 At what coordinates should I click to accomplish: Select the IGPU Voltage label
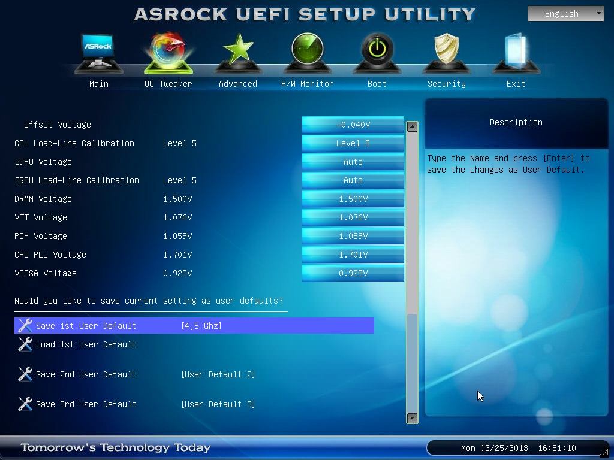point(43,162)
